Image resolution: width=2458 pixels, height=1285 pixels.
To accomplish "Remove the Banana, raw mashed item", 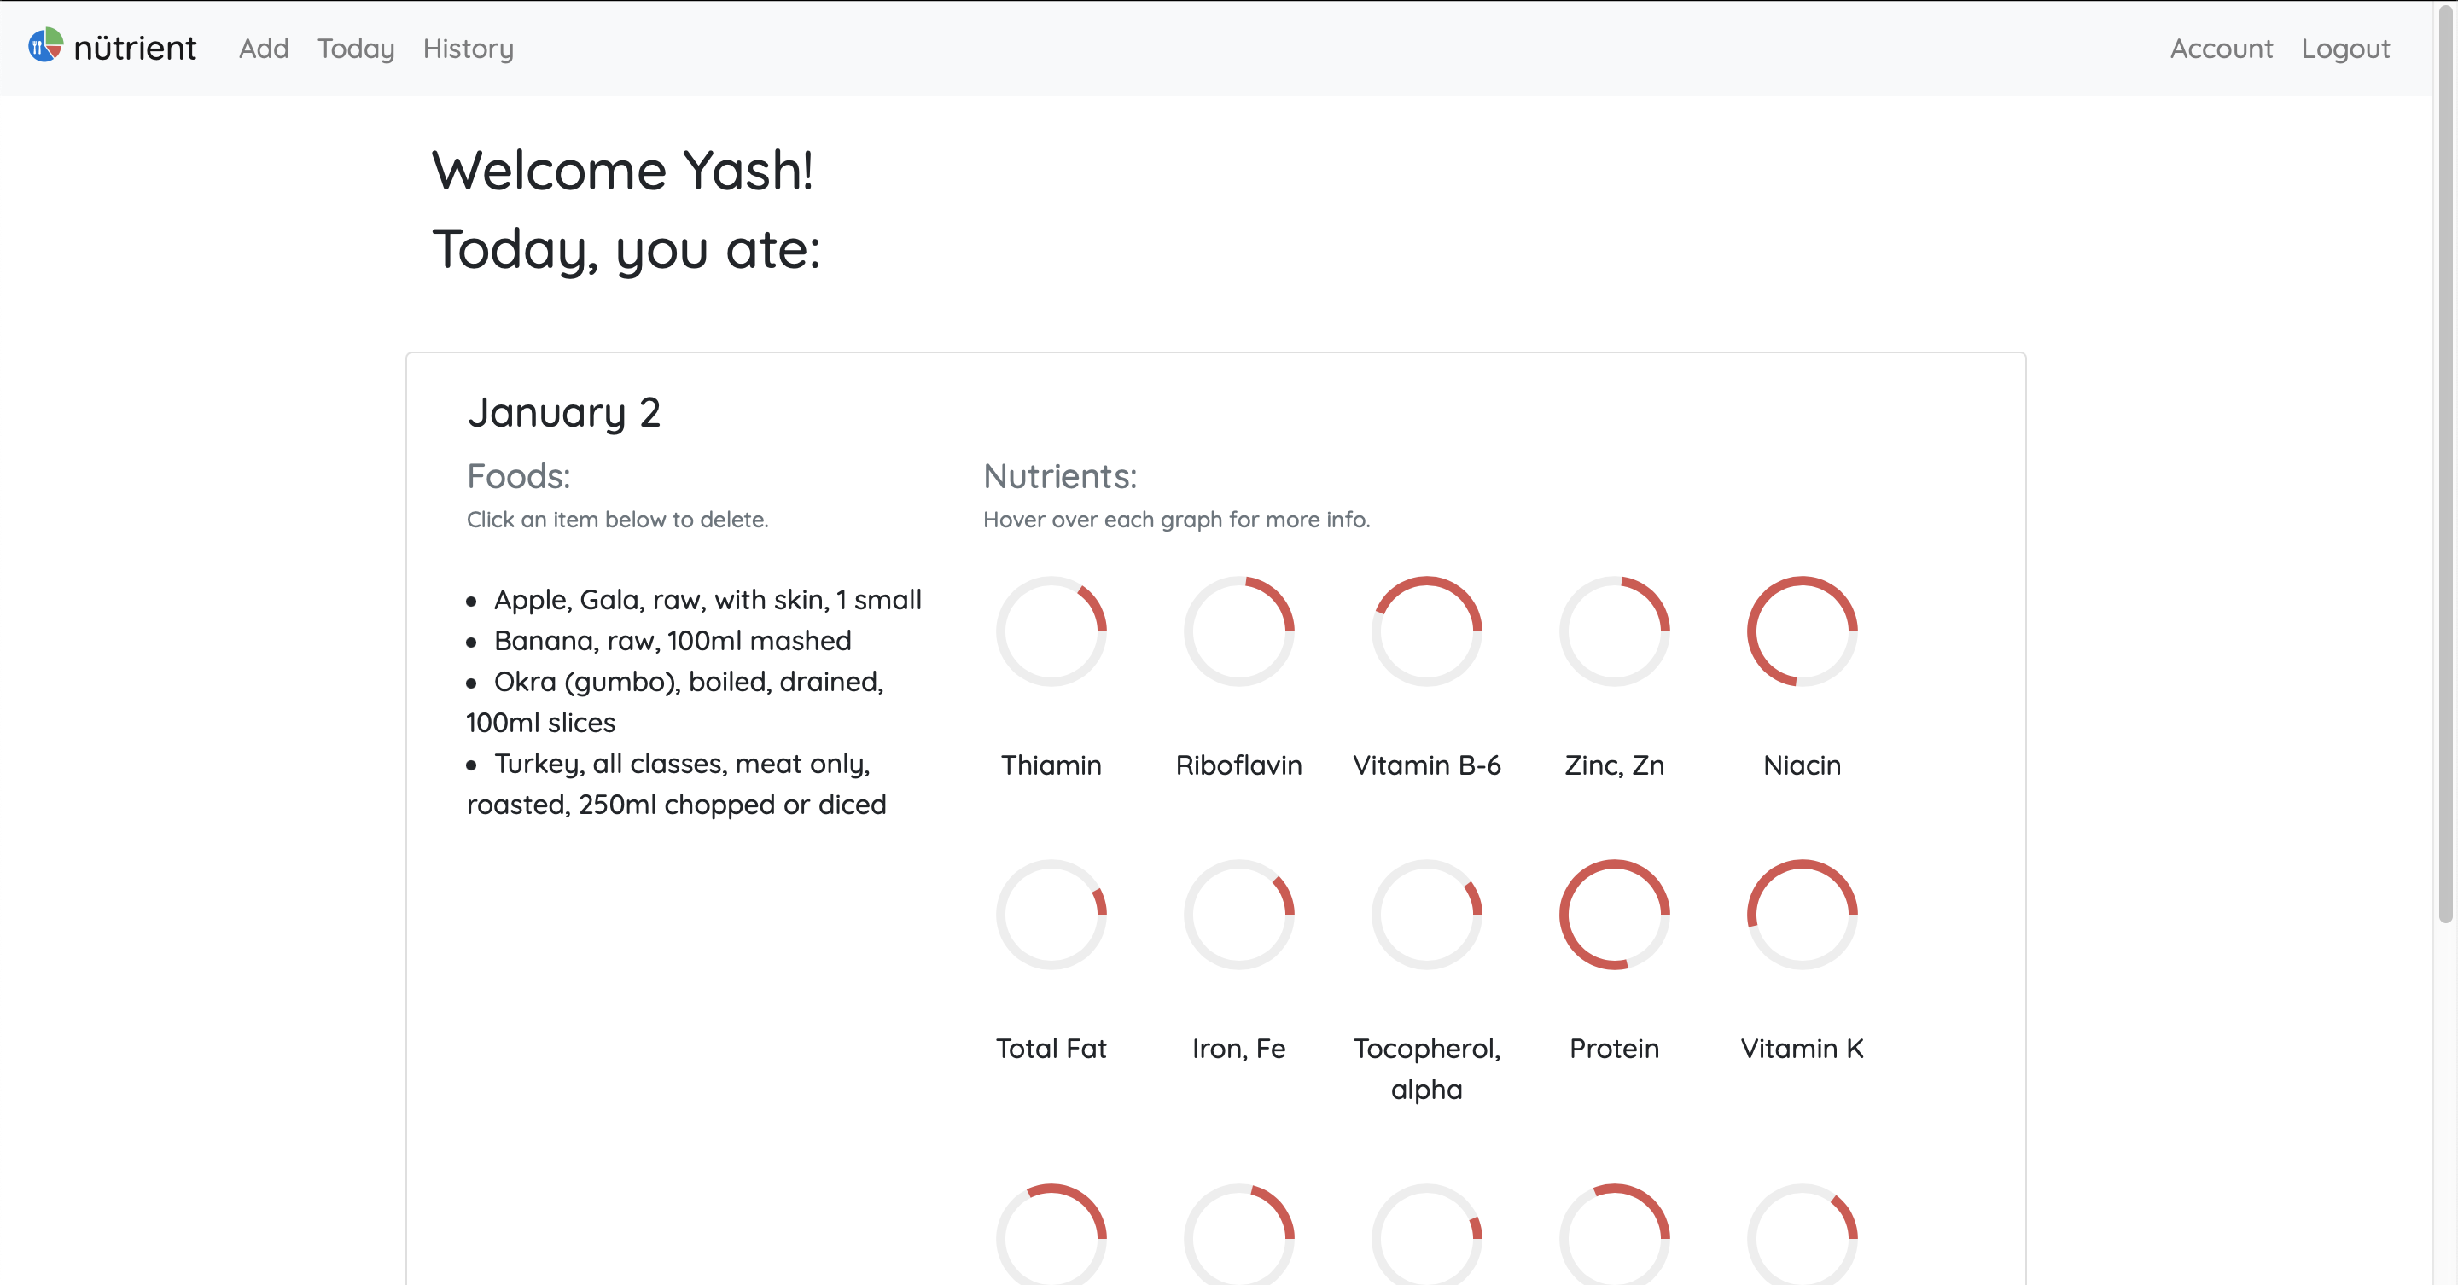I will (x=672, y=640).
